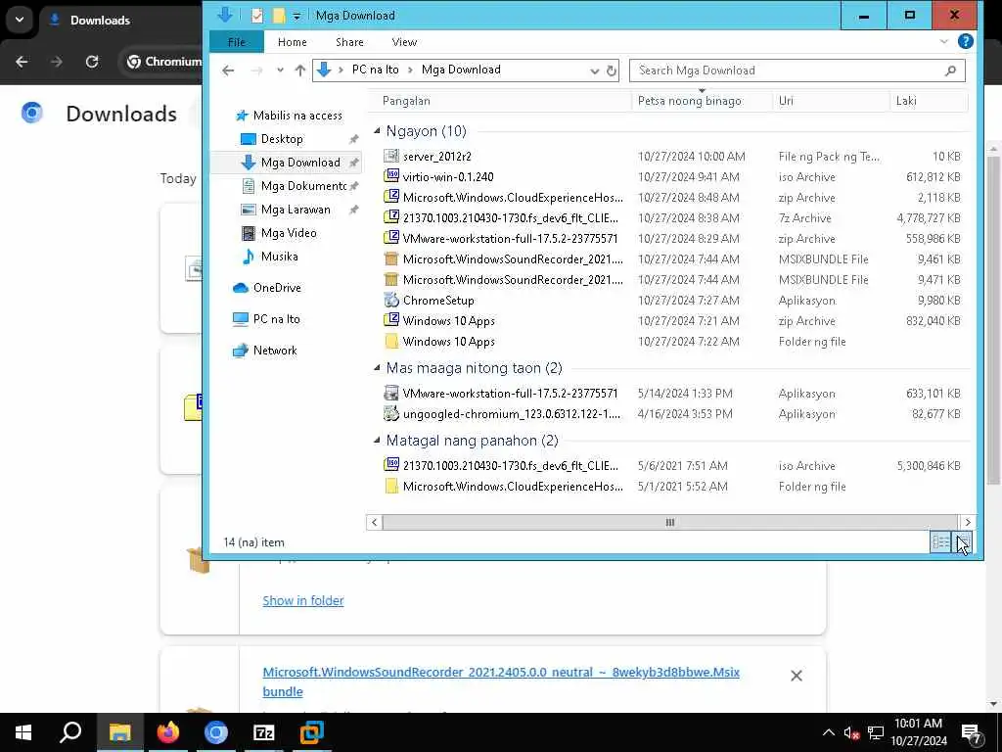Expand the ribbon chevron
This screenshot has height=752, width=1002.
pos(944,41)
